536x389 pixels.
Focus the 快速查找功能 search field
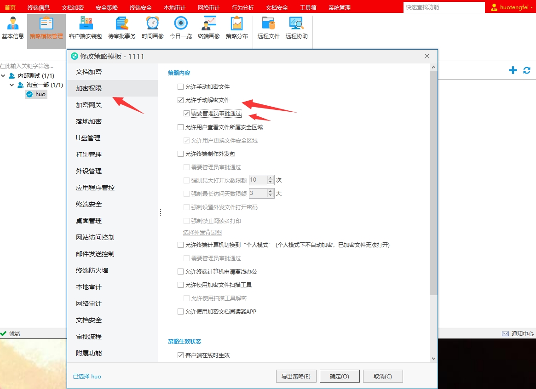click(x=444, y=7)
